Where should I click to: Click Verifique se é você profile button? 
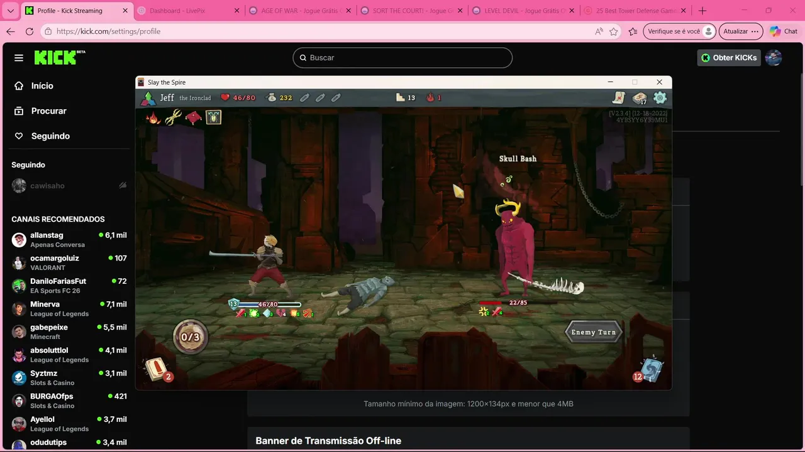coord(680,31)
